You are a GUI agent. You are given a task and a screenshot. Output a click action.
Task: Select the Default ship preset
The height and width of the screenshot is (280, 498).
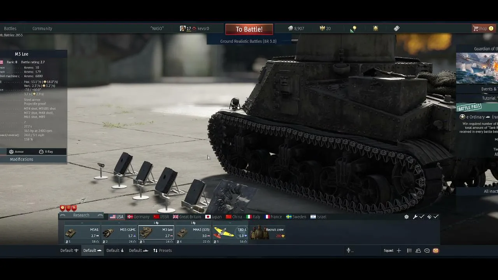139,250
